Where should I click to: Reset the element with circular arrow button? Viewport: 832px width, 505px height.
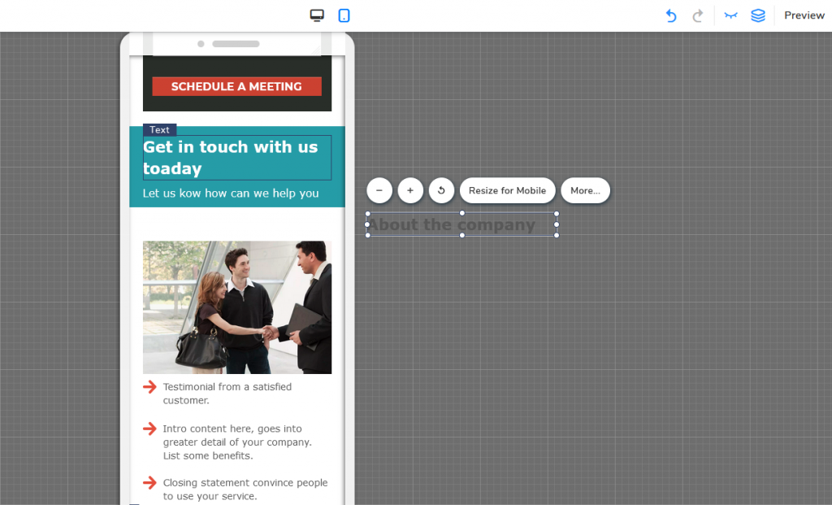tap(441, 190)
